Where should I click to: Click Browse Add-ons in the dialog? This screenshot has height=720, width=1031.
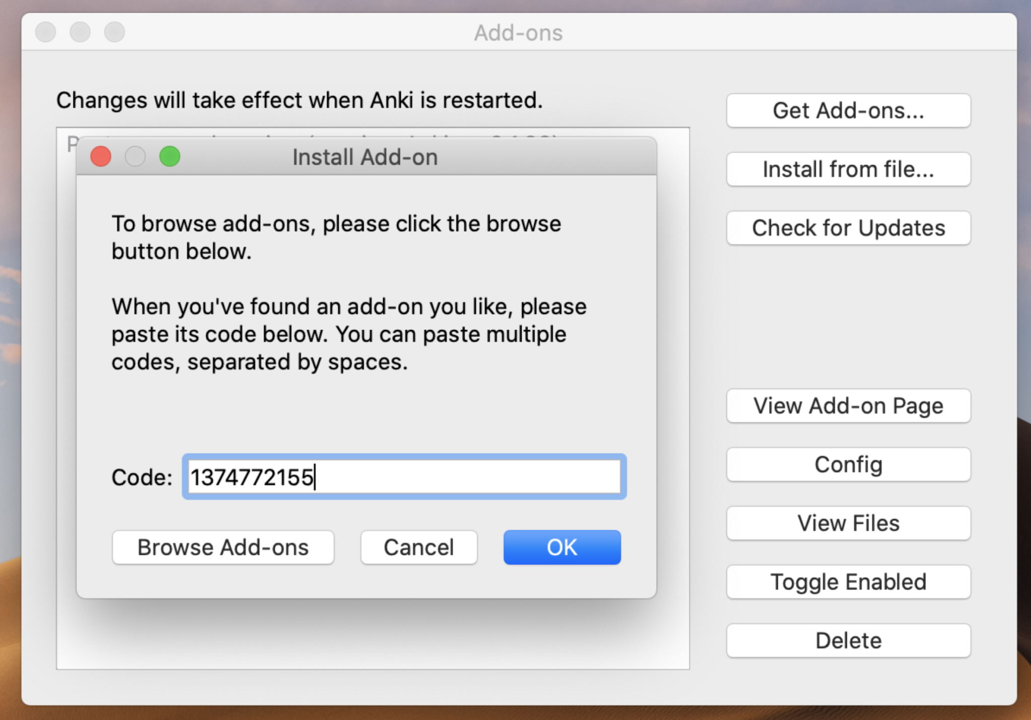click(x=223, y=547)
